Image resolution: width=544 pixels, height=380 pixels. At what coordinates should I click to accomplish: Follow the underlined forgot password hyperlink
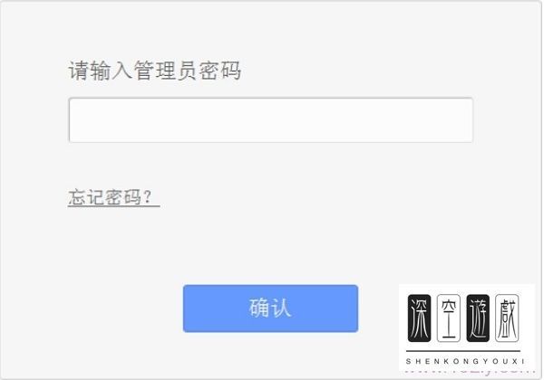[x=114, y=197]
